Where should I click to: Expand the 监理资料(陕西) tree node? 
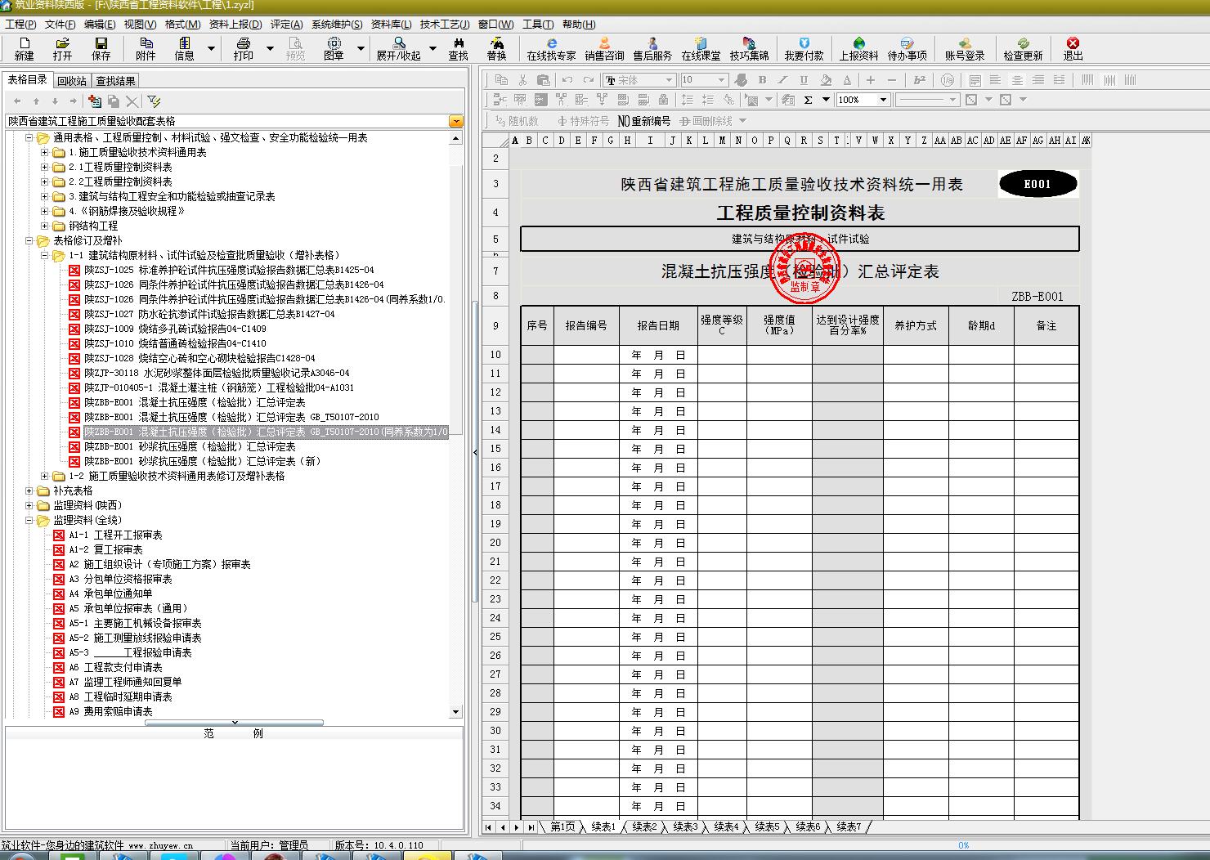(x=27, y=505)
